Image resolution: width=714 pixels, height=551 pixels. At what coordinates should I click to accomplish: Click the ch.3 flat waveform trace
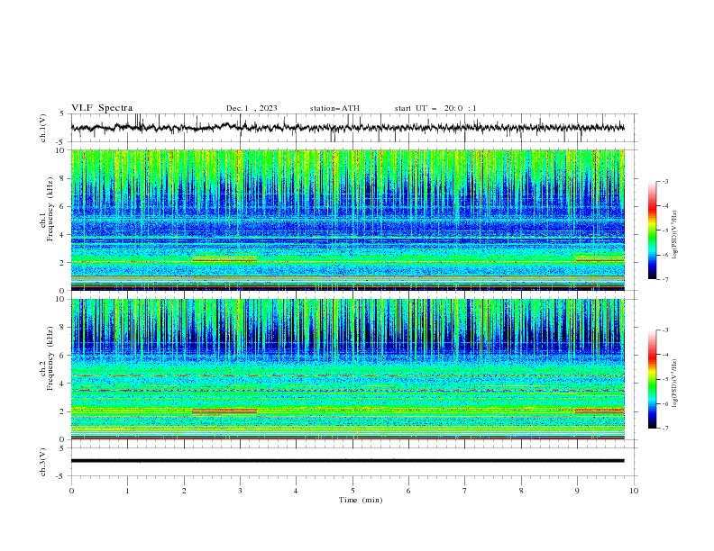pyautogui.click(x=347, y=461)
